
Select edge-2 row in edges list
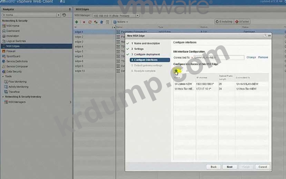click(x=94, y=37)
